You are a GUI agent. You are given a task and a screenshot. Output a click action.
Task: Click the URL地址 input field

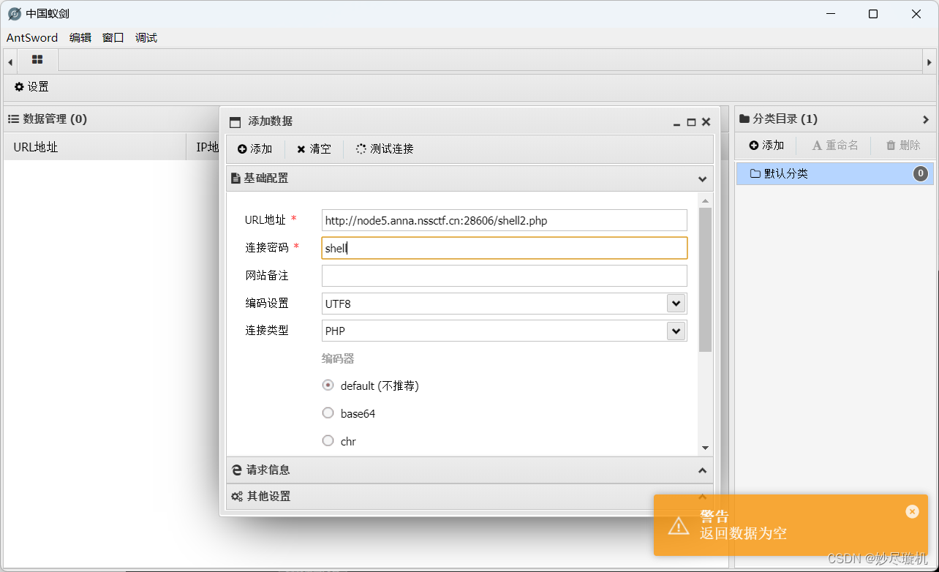click(505, 220)
